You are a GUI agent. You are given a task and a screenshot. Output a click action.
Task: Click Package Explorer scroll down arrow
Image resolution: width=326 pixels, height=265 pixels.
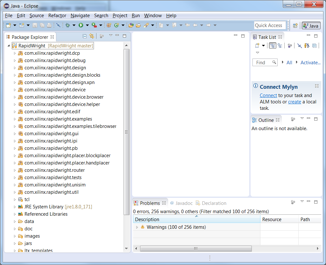click(x=126, y=248)
